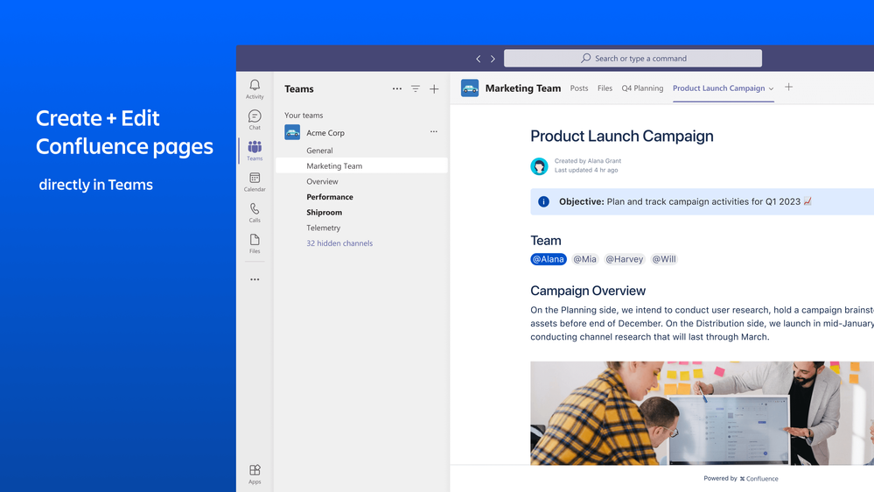Click the info icon in Objective panel
This screenshot has height=492, width=874.
click(x=543, y=202)
